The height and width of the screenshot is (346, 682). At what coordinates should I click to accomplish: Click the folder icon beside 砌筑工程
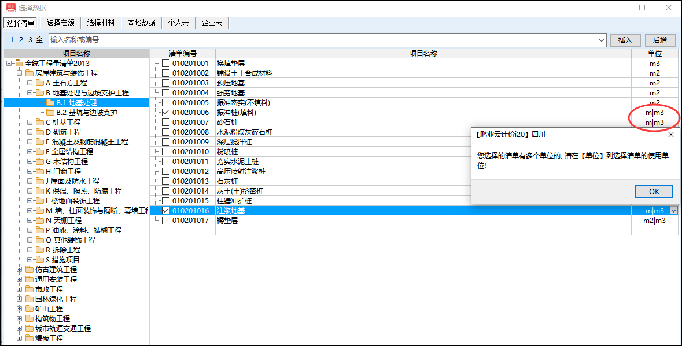coord(40,132)
